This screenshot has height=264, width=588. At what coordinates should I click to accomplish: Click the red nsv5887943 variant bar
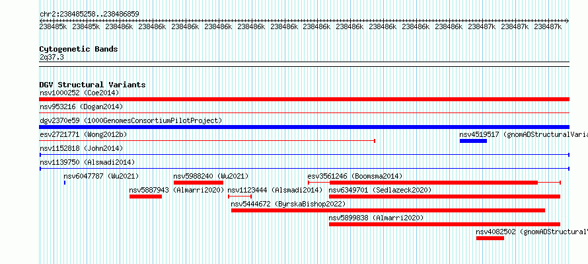click(x=145, y=197)
